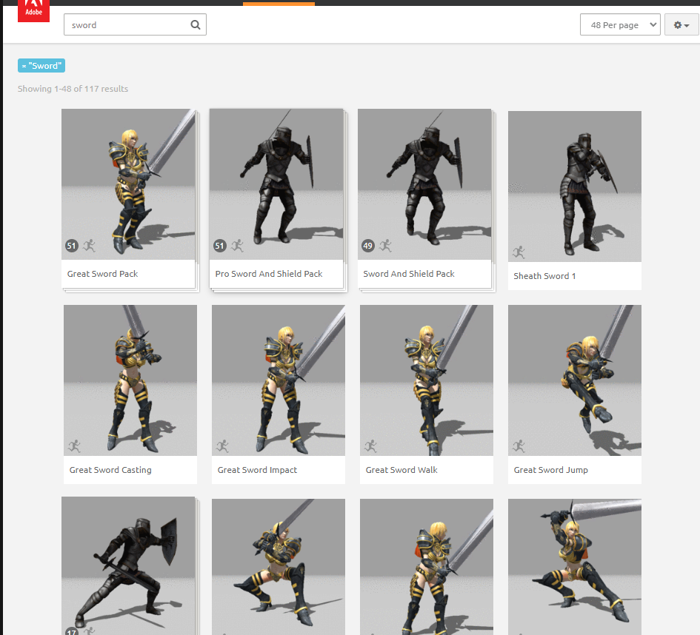Click the 17 badge on the knight pack
This screenshot has height=635, width=700.
tap(71, 632)
